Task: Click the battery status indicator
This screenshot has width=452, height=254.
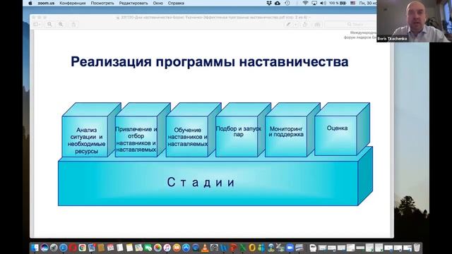Action: 338,3
